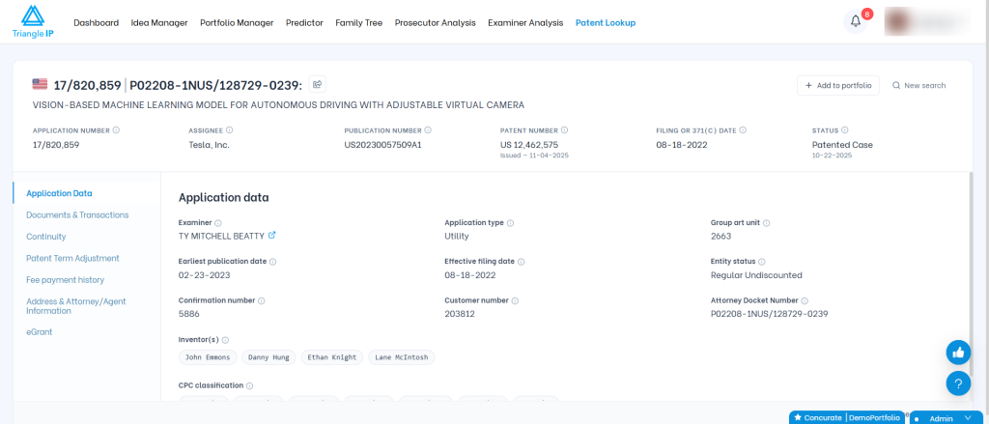
Task: Click assignee Tesla, Inc.
Action: point(209,145)
